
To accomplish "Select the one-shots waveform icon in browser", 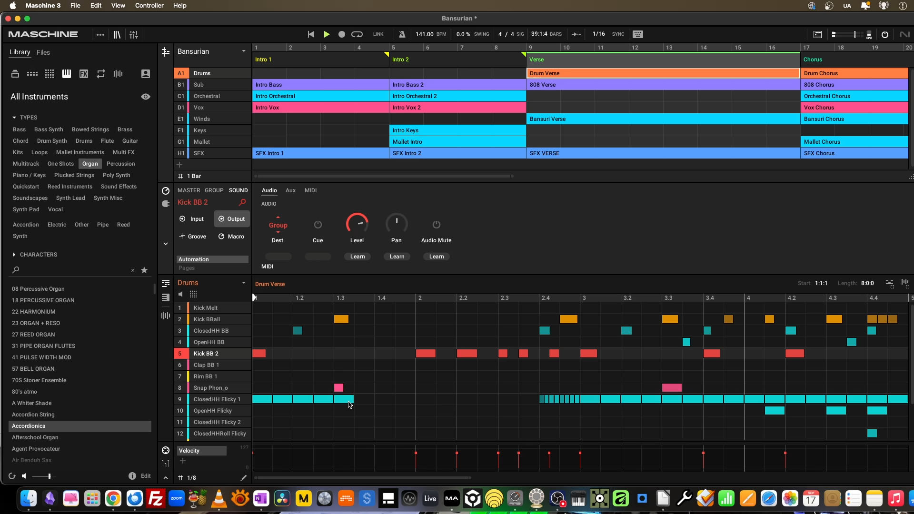I will [x=118, y=74].
